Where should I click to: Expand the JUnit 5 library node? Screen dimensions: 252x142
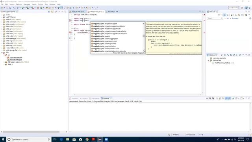point(4,64)
